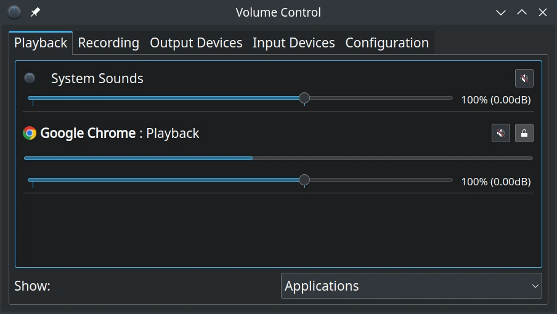Select the Playback tab
557x314 pixels.
click(41, 42)
